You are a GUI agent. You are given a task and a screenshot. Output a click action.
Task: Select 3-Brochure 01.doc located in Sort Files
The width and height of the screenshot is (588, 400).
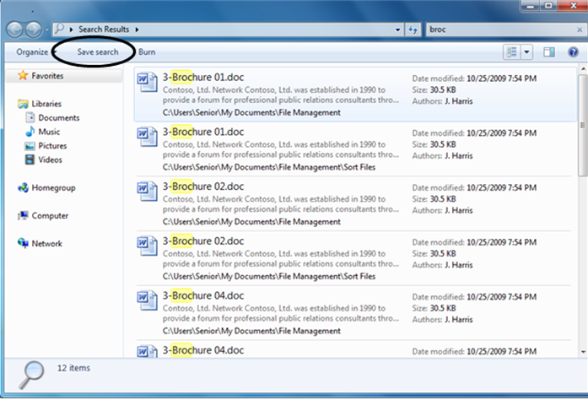click(353, 149)
